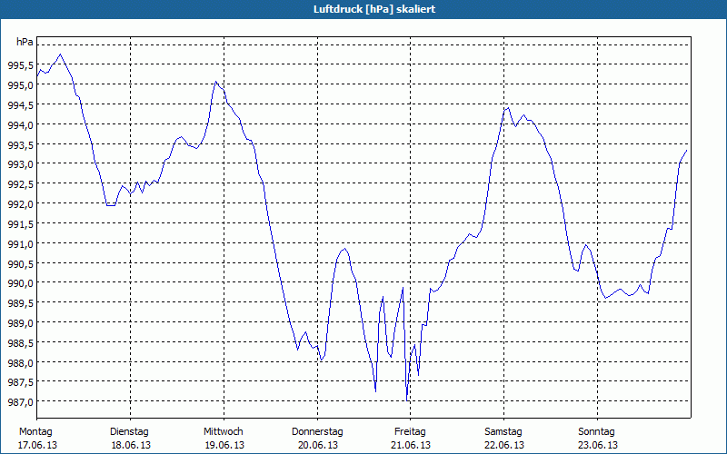727x454 pixels.
Task: Select the 989,5 axis value
Action: 20,303
